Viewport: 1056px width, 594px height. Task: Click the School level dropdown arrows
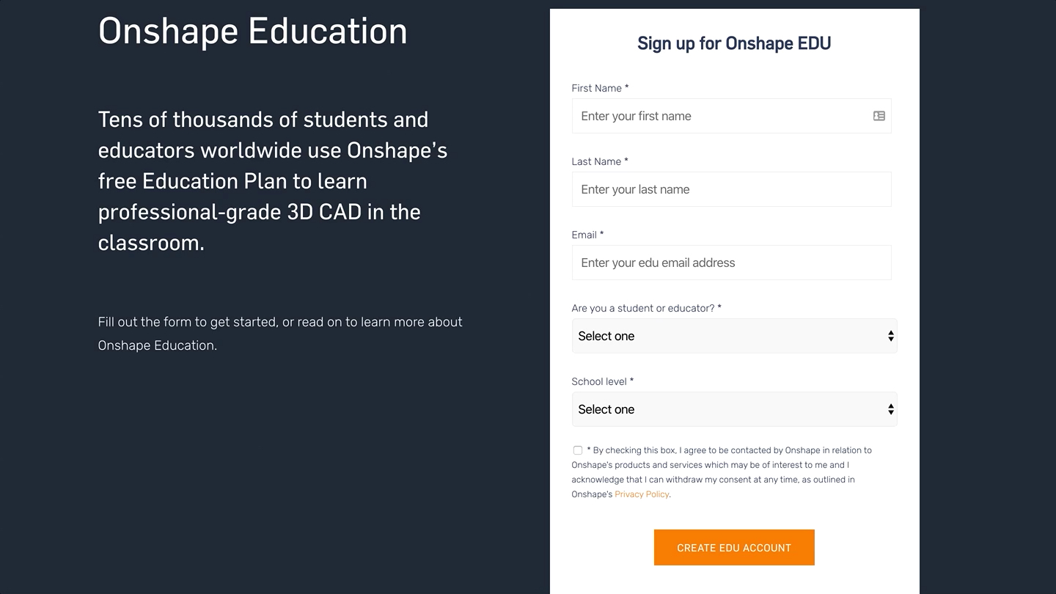click(x=890, y=409)
